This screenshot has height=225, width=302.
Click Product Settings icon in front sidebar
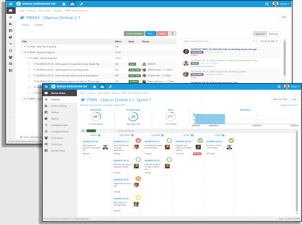46,106
